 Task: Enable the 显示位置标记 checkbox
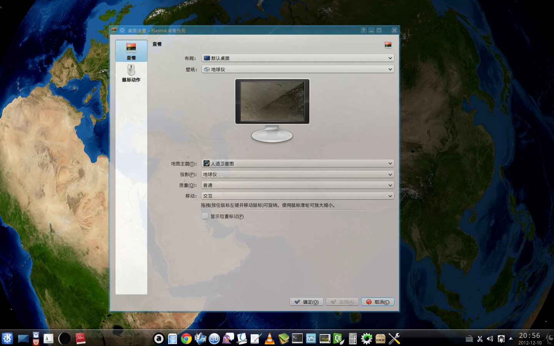(205, 216)
